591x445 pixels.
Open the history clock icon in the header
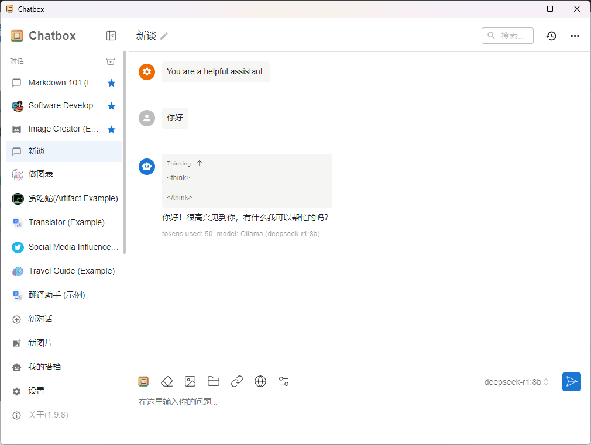(x=551, y=36)
